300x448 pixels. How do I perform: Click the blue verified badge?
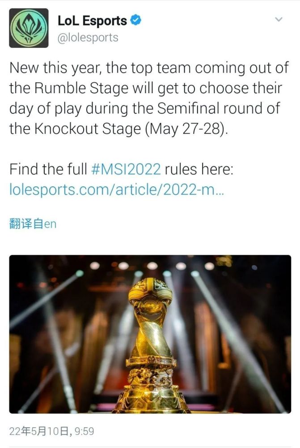click(x=135, y=21)
